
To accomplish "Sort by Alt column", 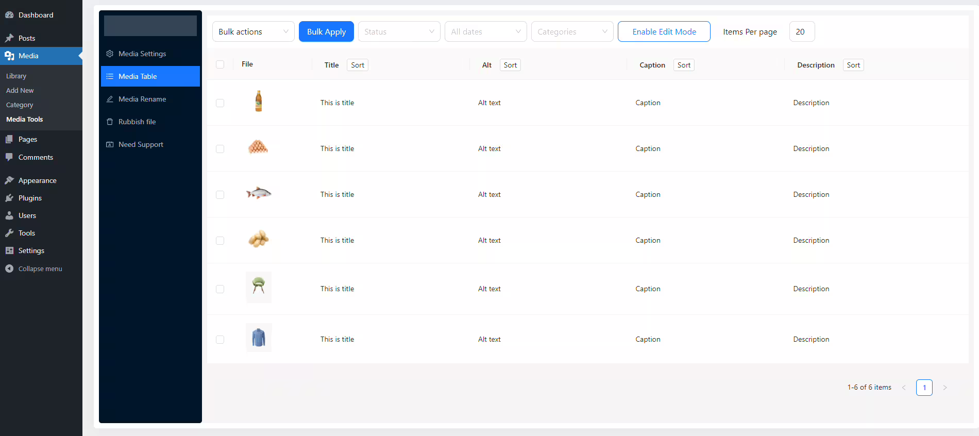I will click(510, 65).
